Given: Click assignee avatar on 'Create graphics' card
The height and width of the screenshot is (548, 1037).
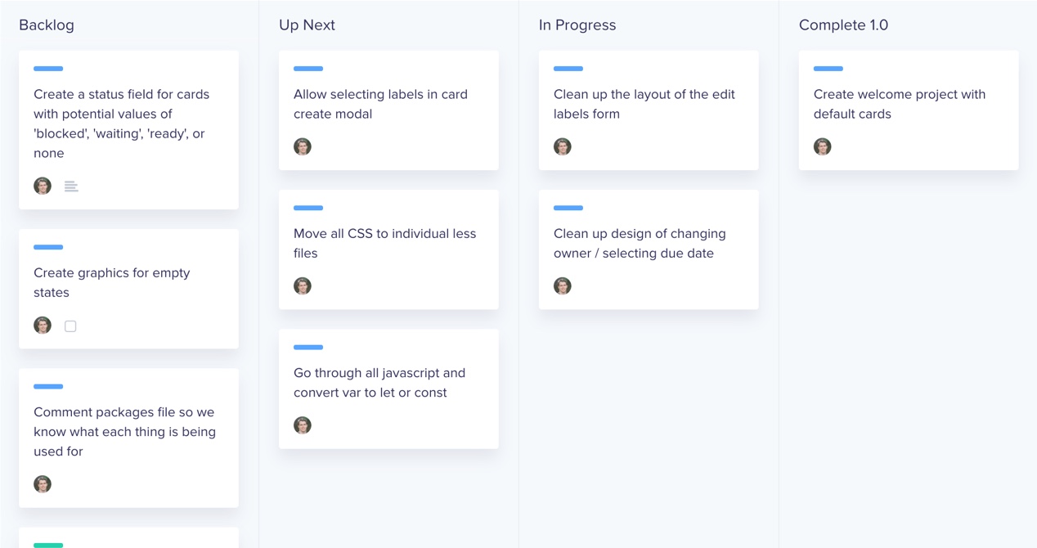Looking at the screenshot, I should coord(43,326).
